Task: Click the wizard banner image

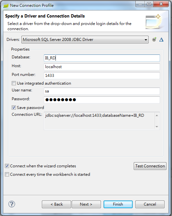Action: [154, 21]
